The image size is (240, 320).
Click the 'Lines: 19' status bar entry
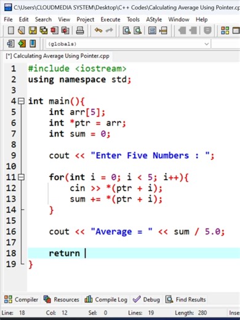[141, 313]
